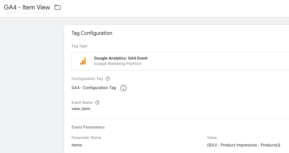Click the view_item event name value
Image resolution: width=289 pixels, height=153 pixels.
coord(81,109)
